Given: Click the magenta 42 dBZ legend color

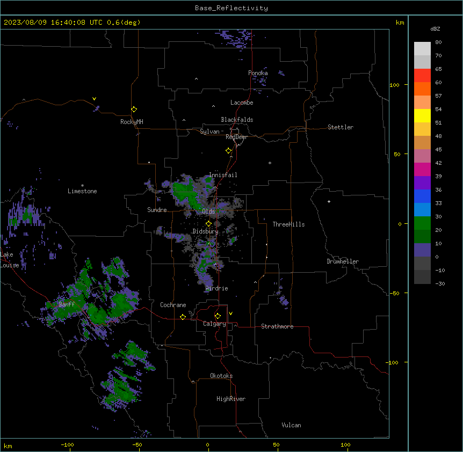Looking at the screenshot, I should coord(422,169).
